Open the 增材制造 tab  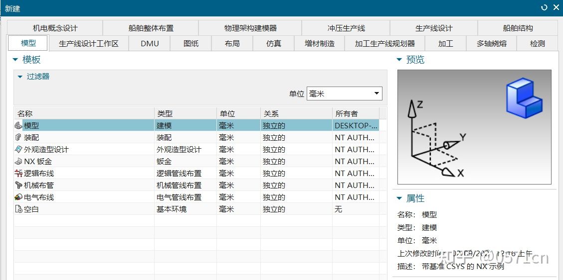(320, 44)
